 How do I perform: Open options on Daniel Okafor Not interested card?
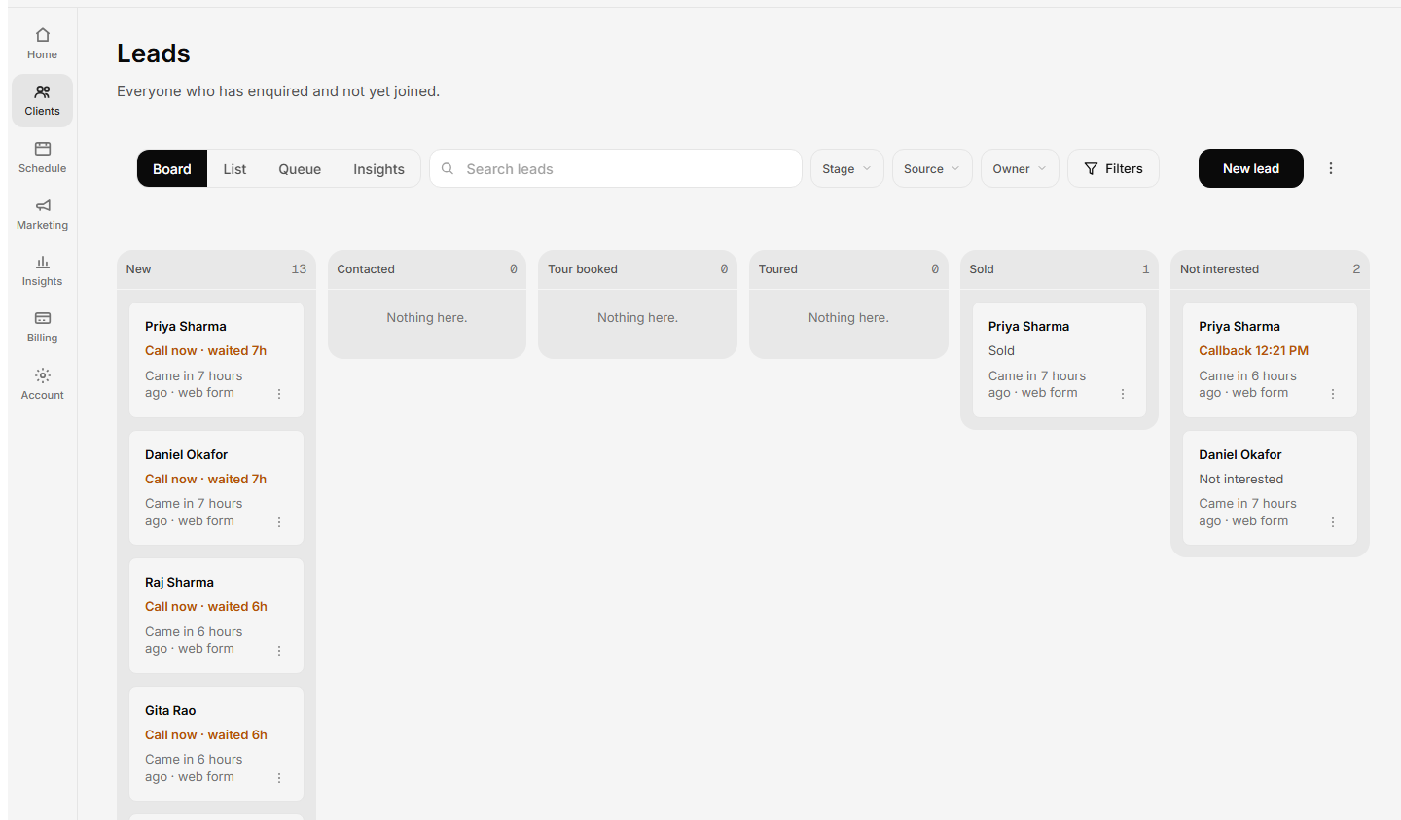(x=1333, y=522)
